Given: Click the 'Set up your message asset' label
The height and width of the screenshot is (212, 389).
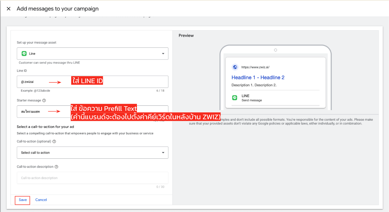Looking at the screenshot, I should point(36,43).
